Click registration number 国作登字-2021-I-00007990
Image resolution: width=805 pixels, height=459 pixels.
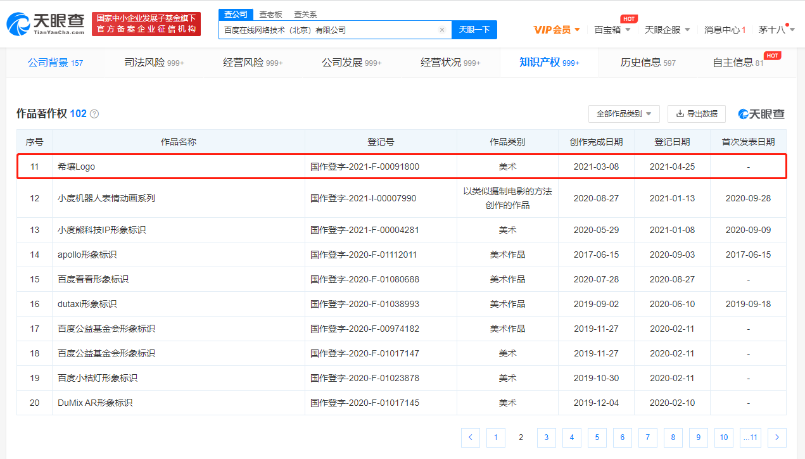pyautogui.click(x=364, y=198)
